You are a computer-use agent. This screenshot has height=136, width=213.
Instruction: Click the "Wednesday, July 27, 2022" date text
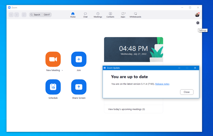click(134, 54)
